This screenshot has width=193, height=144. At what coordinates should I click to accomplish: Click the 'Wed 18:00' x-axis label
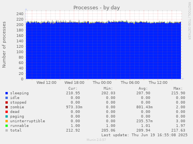coord(75,83)
